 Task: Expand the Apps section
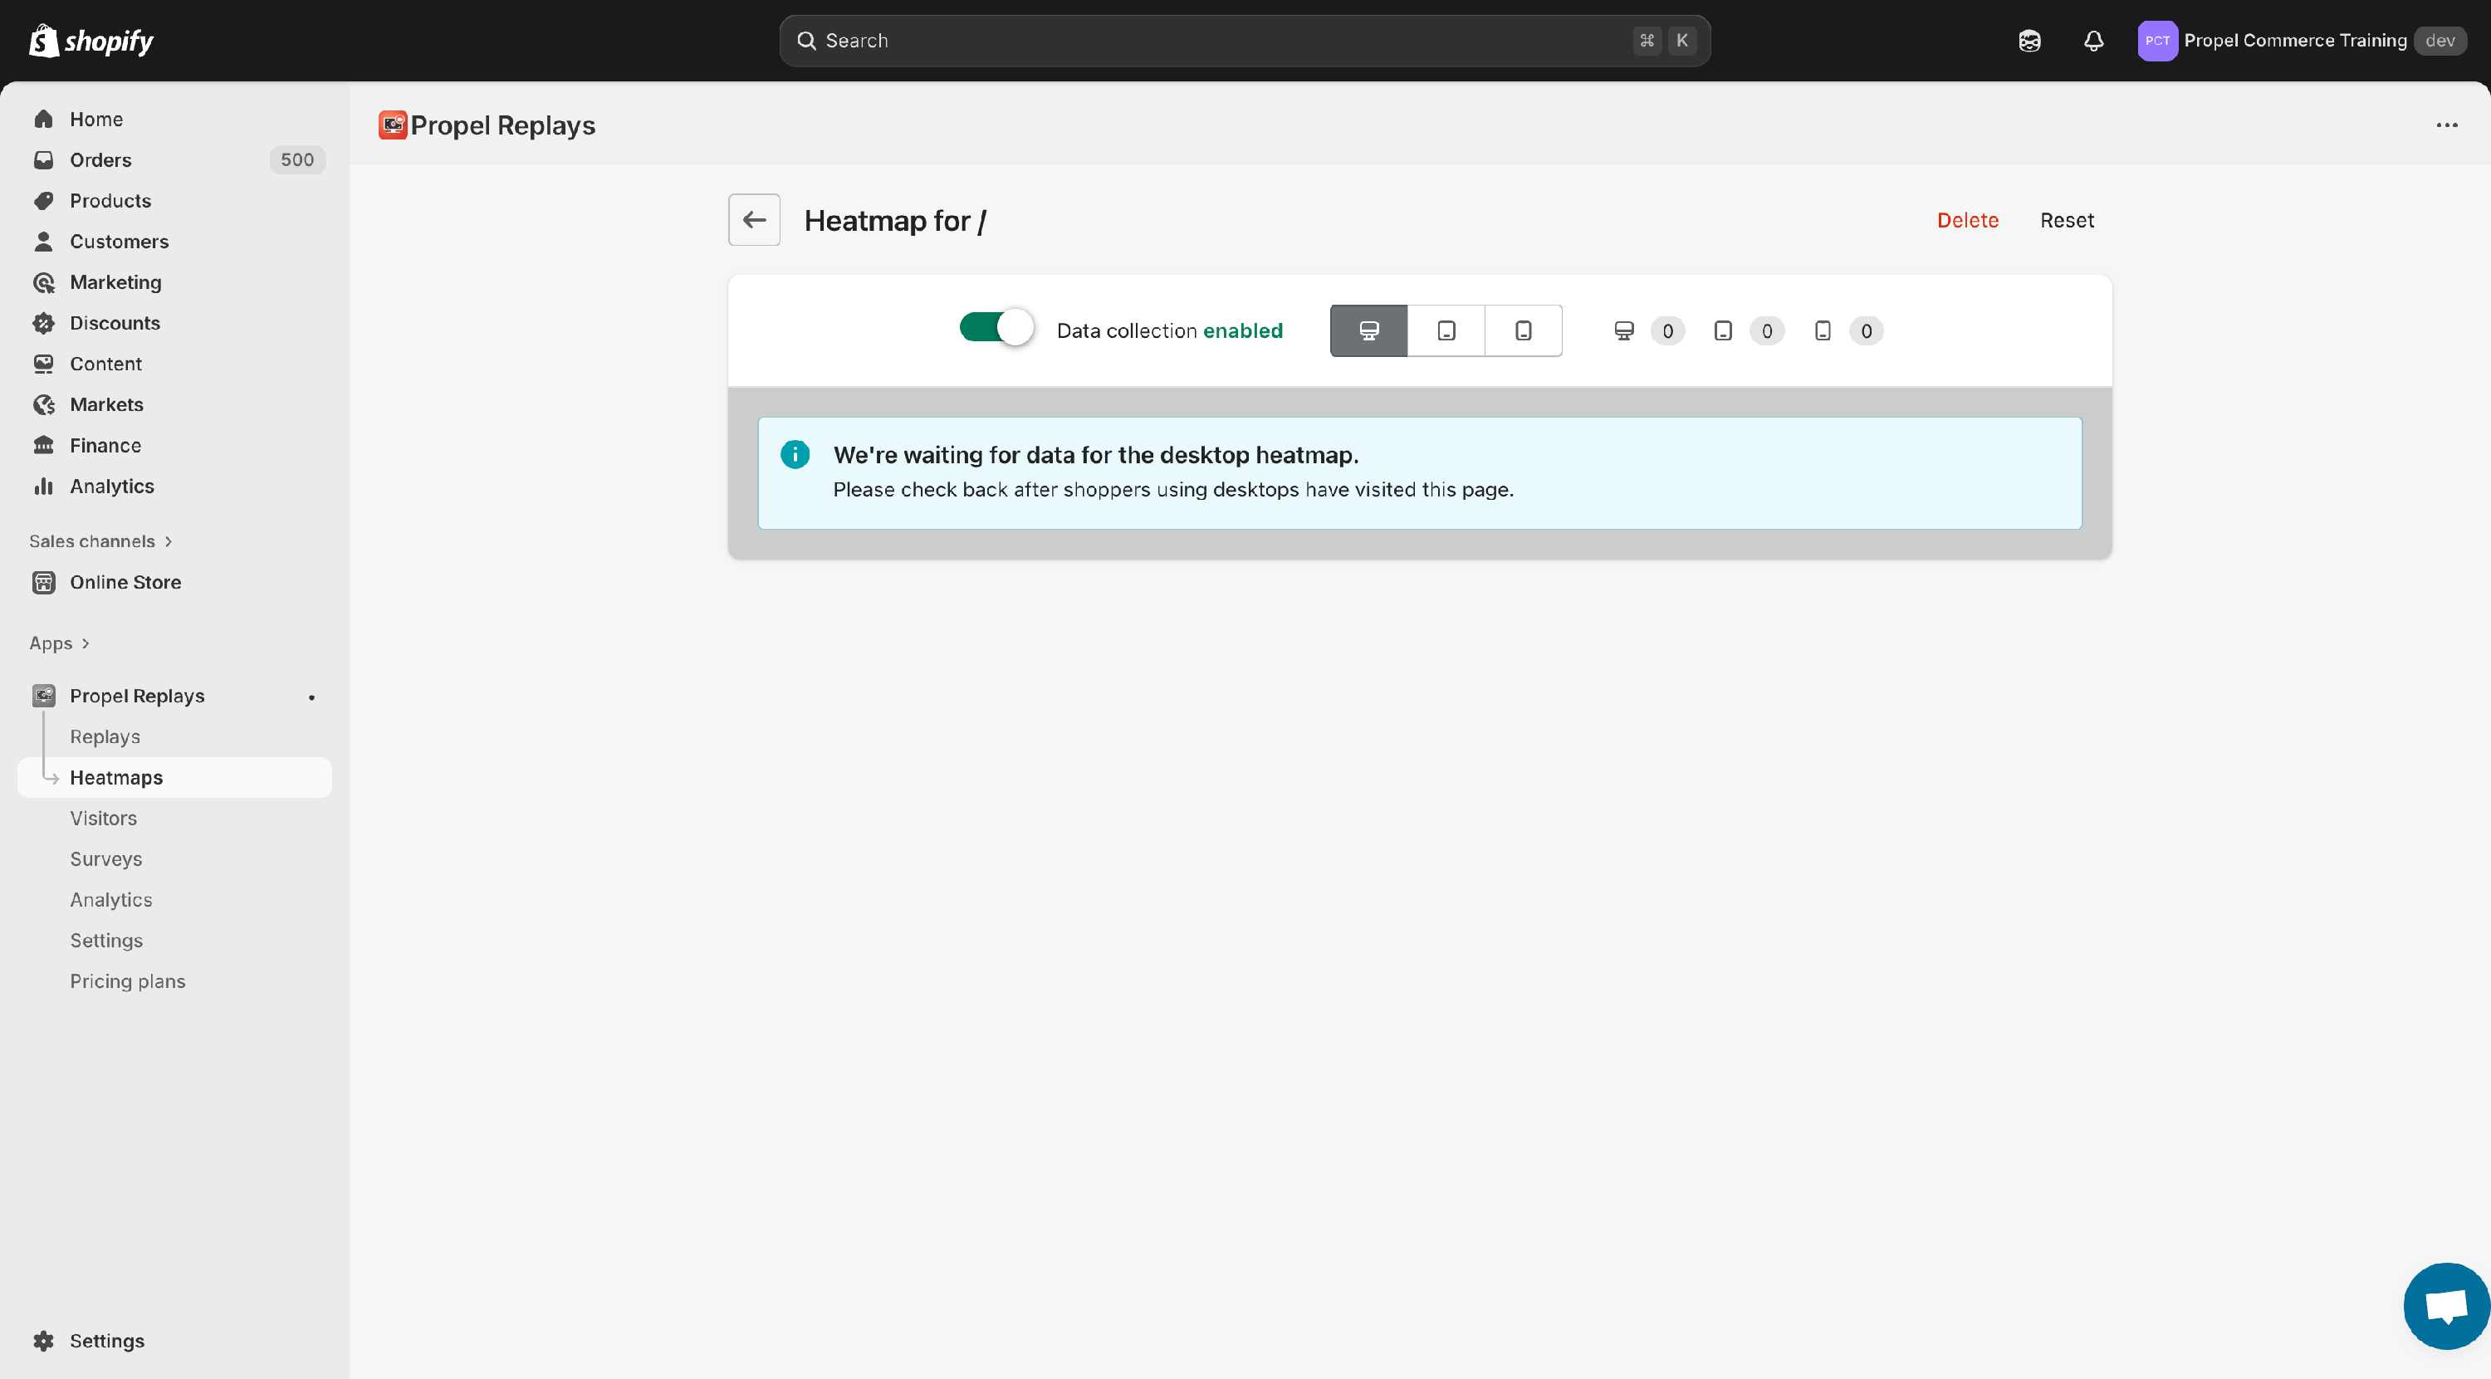point(59,643)
